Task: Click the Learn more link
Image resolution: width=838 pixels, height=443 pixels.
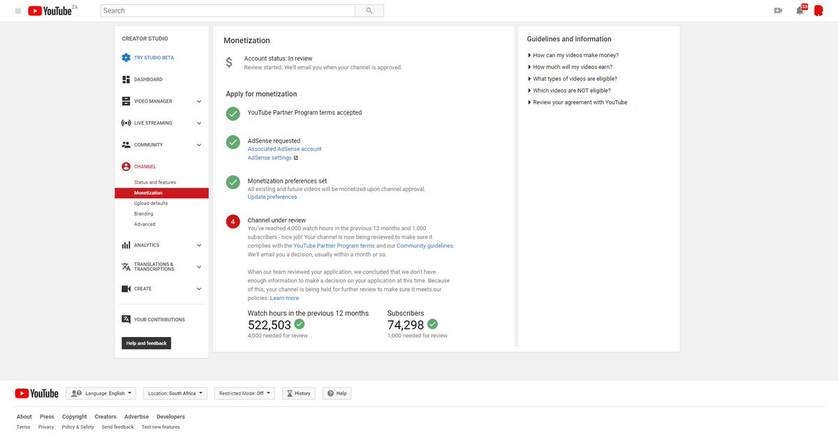Action: [x=284, y=298]
